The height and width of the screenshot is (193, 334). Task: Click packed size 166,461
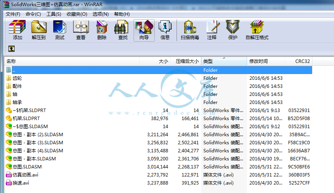pos(190,119)
